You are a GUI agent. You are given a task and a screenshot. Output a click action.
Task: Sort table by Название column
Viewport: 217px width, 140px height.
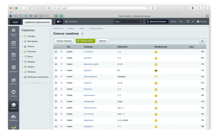click(x=88, y=47)
